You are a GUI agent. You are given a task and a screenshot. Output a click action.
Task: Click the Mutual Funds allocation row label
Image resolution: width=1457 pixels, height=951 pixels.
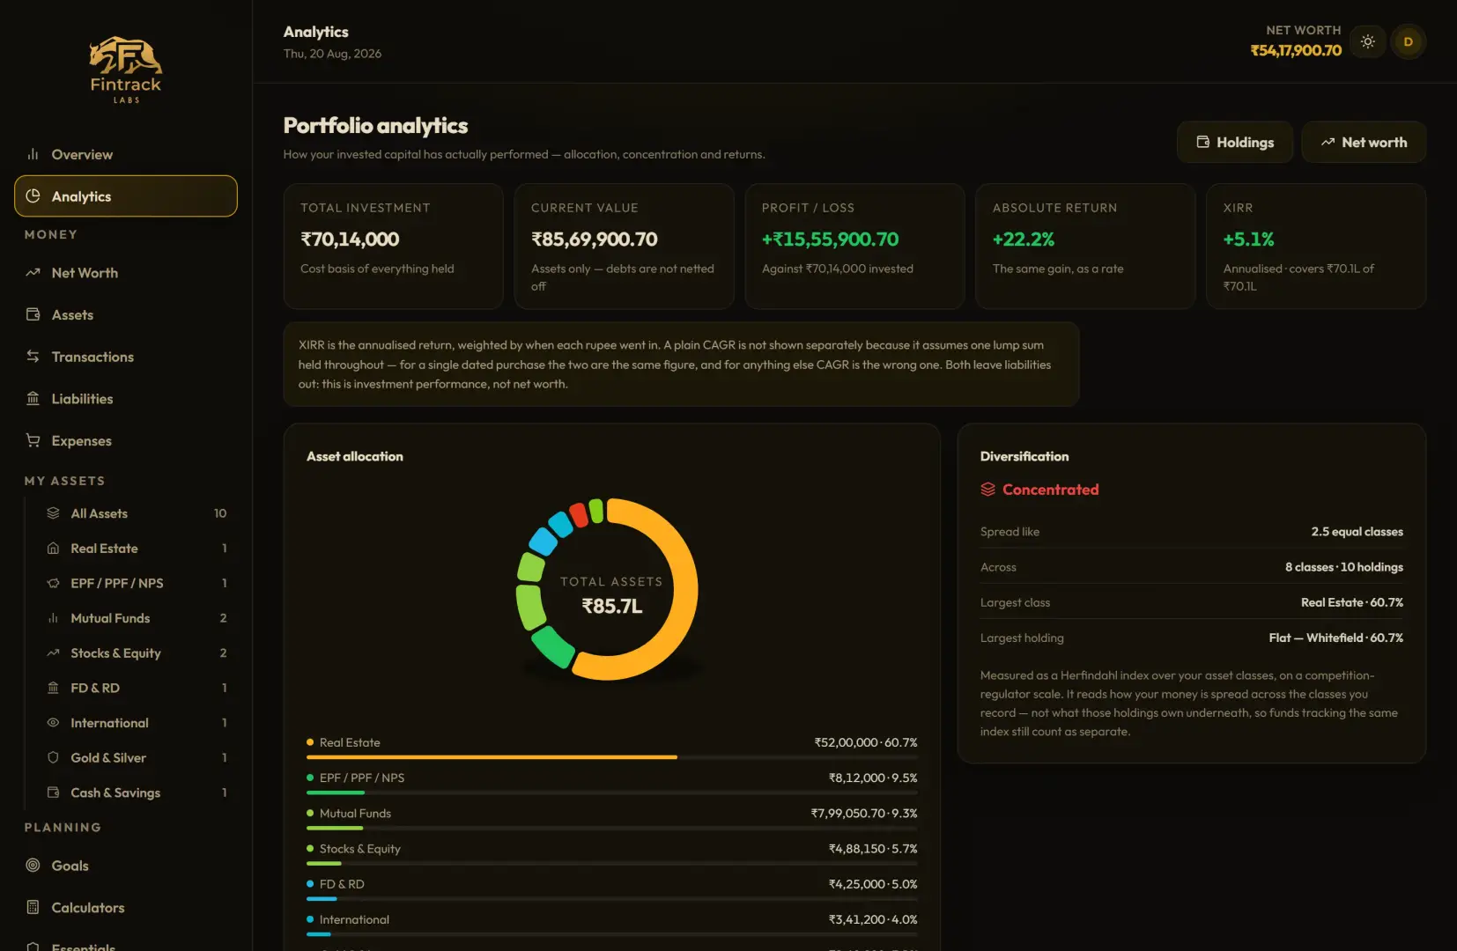click(355, 814)
